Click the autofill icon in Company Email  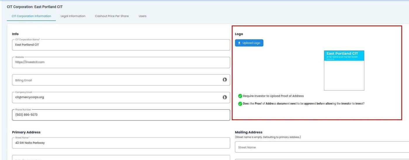tap(225, 97)
